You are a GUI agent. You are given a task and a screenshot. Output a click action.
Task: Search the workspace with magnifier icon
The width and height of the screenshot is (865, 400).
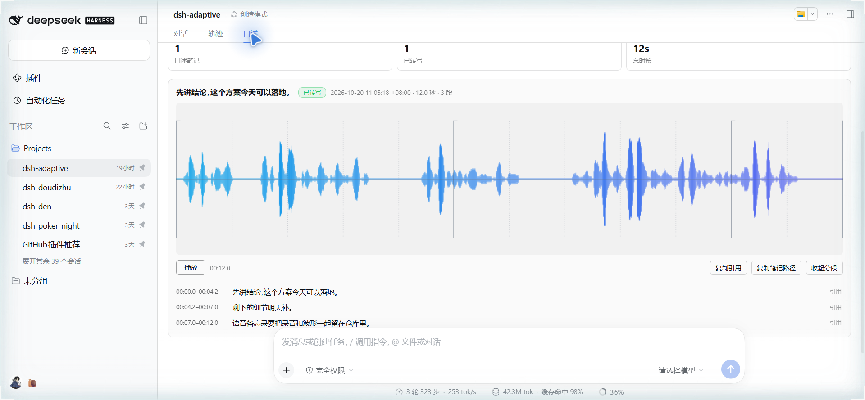click(107, 126)
